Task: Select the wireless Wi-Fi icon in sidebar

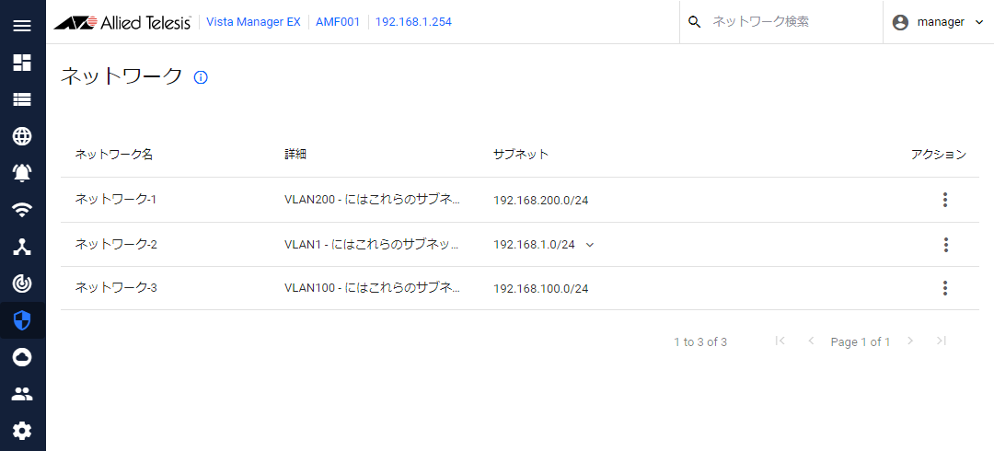Action: [x=22, y=210]
